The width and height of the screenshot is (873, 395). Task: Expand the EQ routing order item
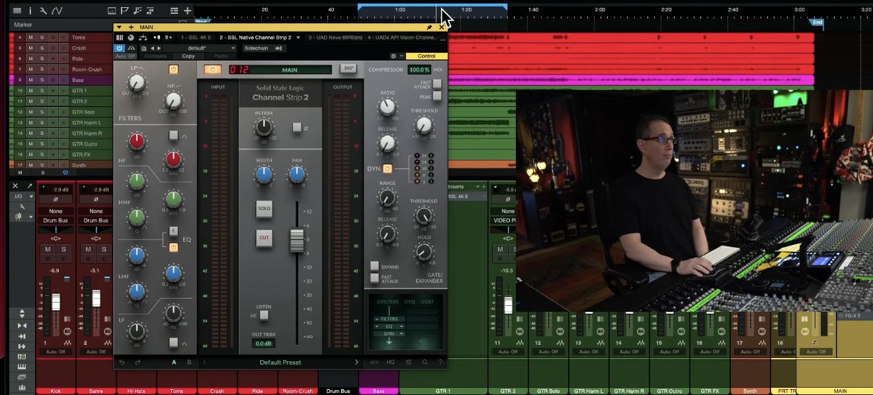[x=389, y=326]
